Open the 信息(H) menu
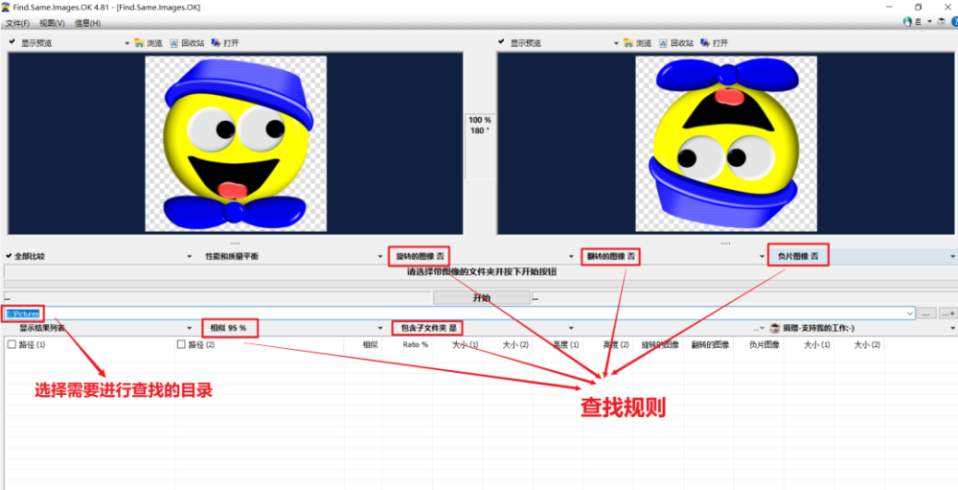Viewport: 958px width, 490px height. (87, 23)
